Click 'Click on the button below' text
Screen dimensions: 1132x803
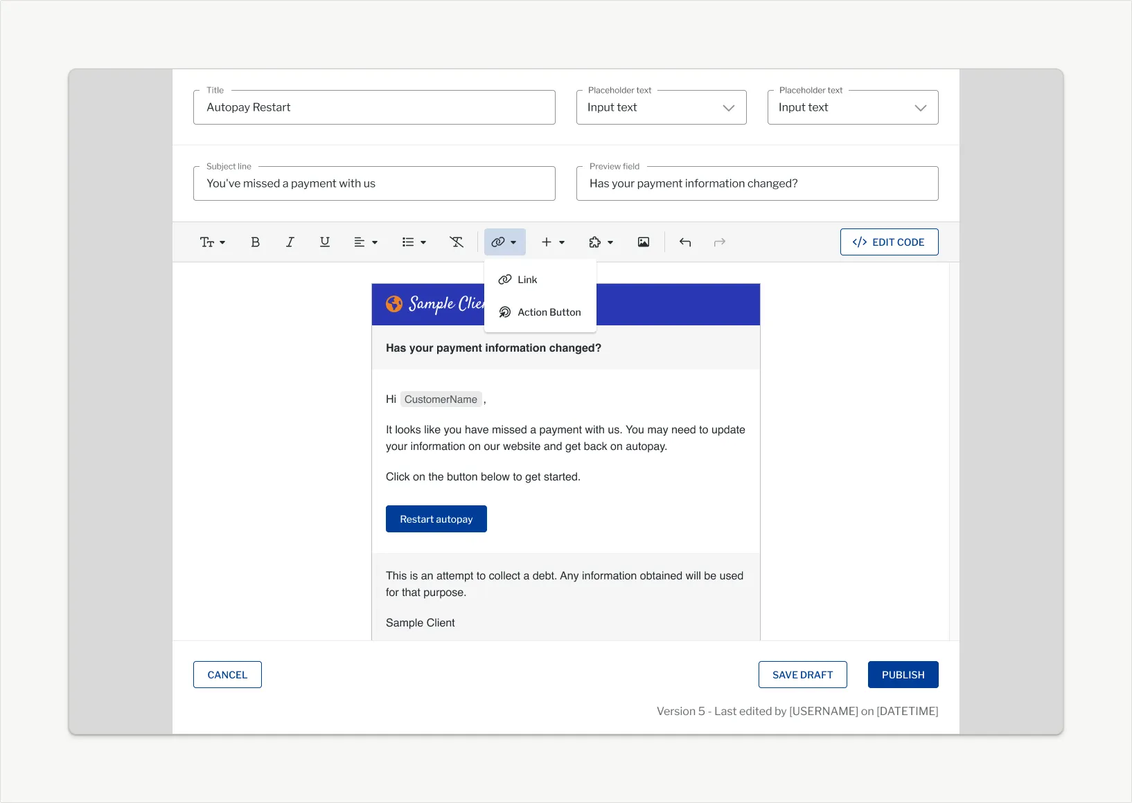pos(483,477)
